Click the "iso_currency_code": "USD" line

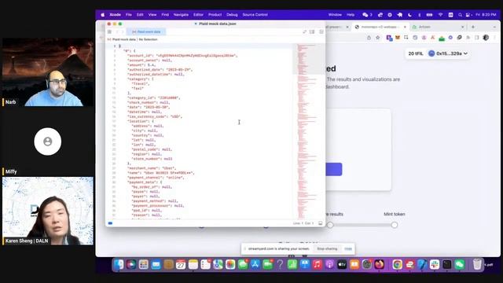(155, 116)
